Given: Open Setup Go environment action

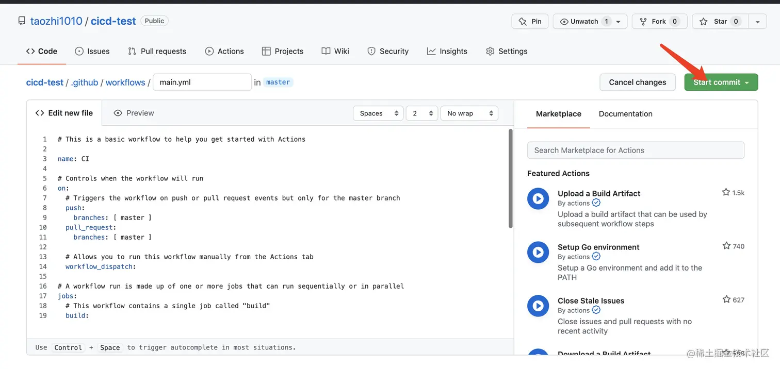Looking at the screenshot, I should tap(598, 247).
